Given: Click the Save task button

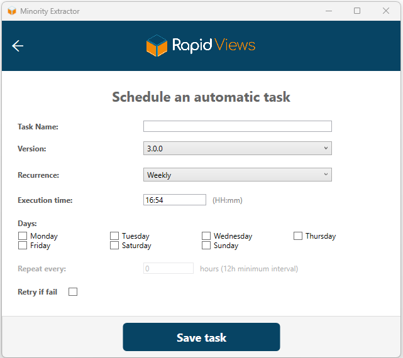Looking at the screenshot, I should 201,338.
